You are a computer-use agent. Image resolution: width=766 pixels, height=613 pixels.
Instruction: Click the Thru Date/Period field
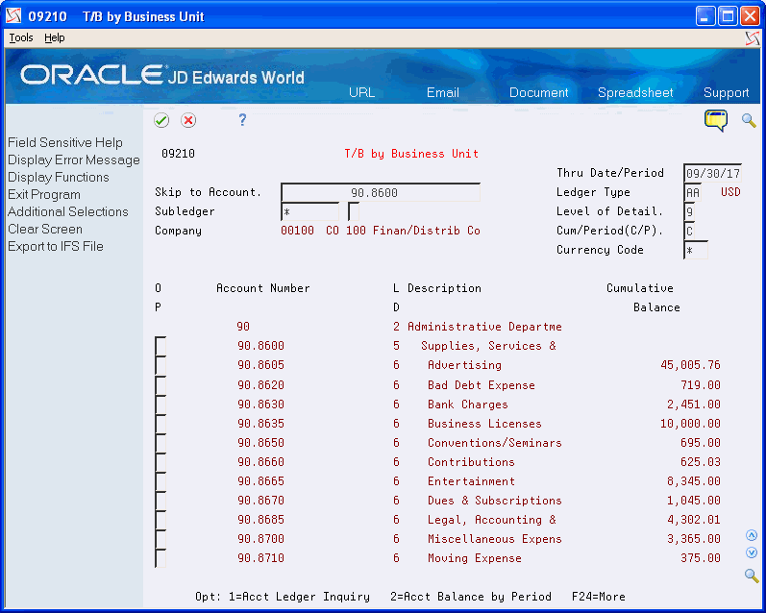(x=713, y=173)
